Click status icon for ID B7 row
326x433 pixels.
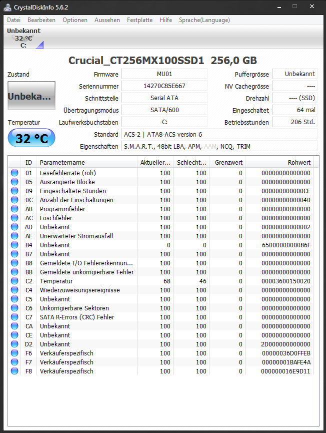[14, 254]
